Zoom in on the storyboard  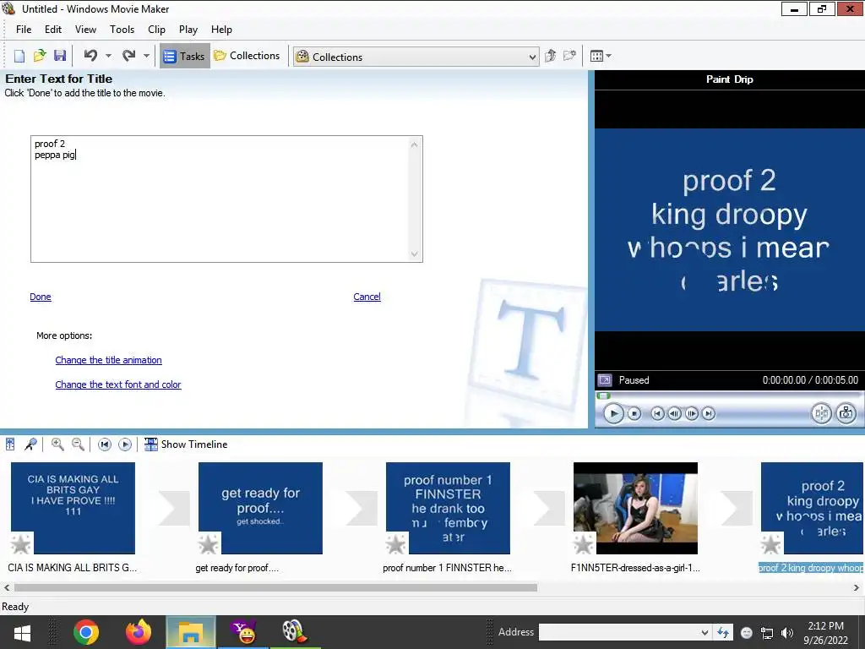[57, 444]
